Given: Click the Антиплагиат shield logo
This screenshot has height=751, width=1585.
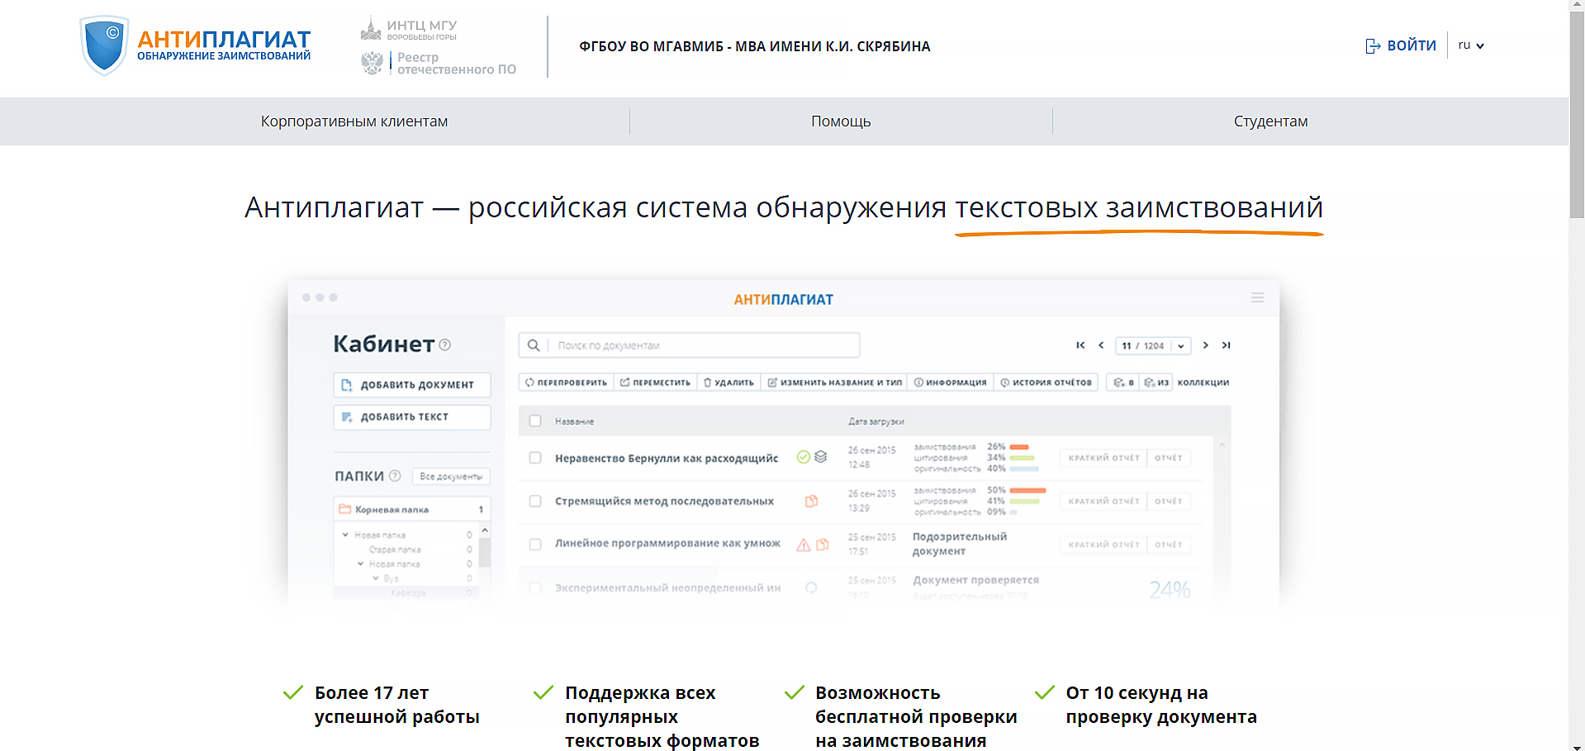Looking at the screenshot, I should 104,46.
